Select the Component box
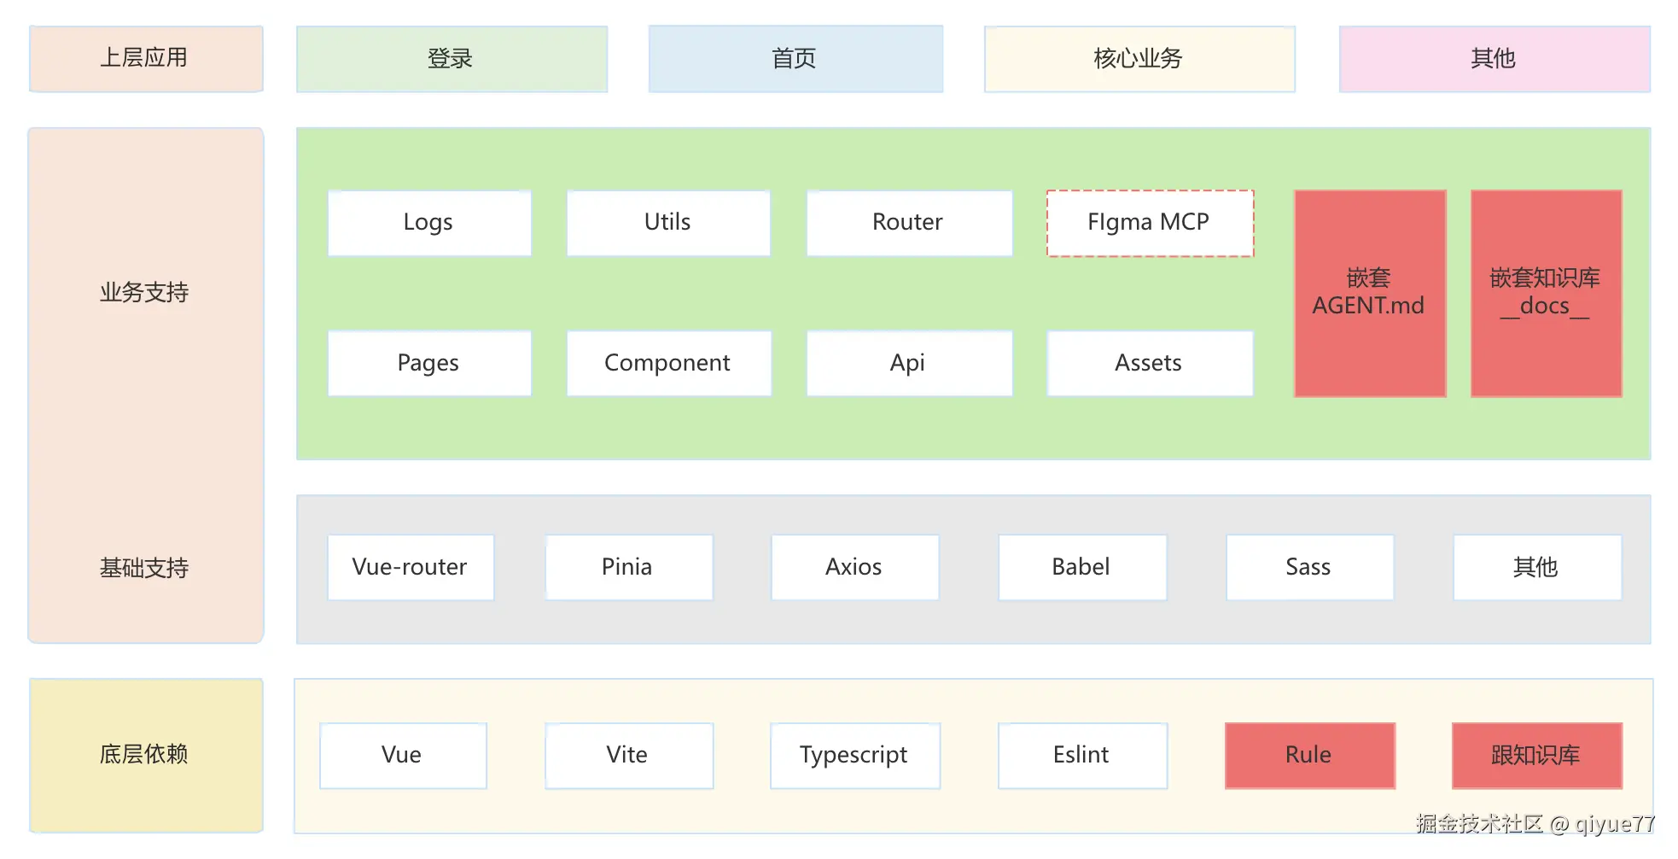 click(668, 364)
